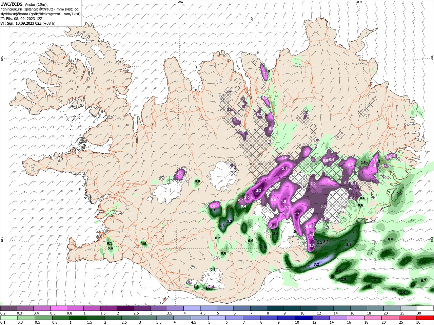
Task: Click the "VT: Sun. 10.09.2023 02Z" valid time line
Action: [x=21, y=23]
